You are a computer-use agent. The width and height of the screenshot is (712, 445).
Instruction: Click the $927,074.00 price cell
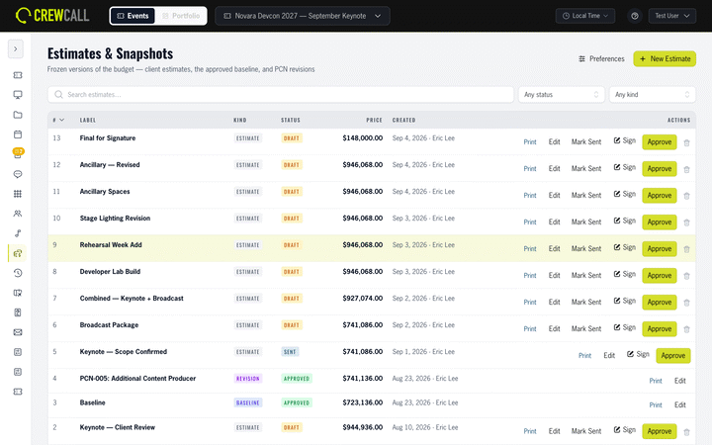(362, 299)
